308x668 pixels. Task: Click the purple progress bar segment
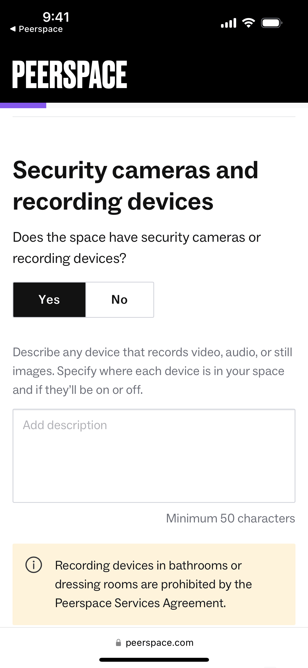(23, 105)
